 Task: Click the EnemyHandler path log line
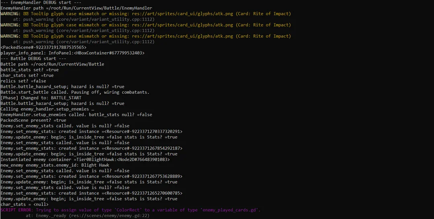tap(76, 8)
